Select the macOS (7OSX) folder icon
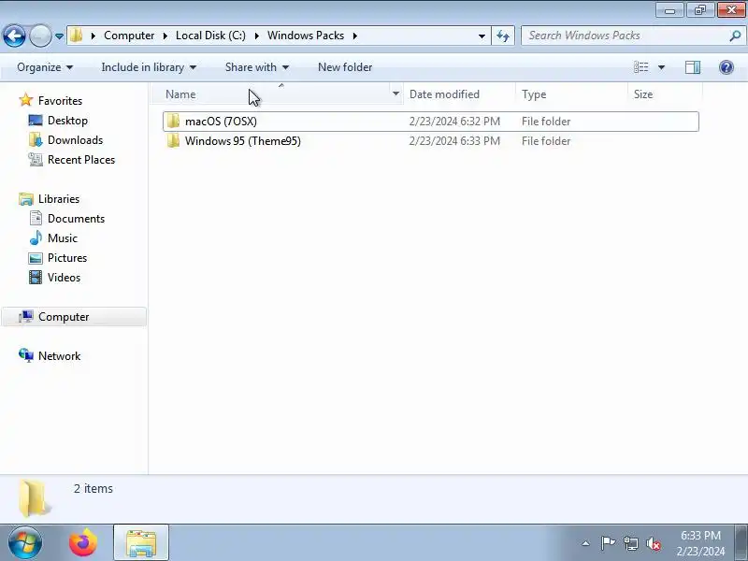748x561 pixels. tap(173, 122)
